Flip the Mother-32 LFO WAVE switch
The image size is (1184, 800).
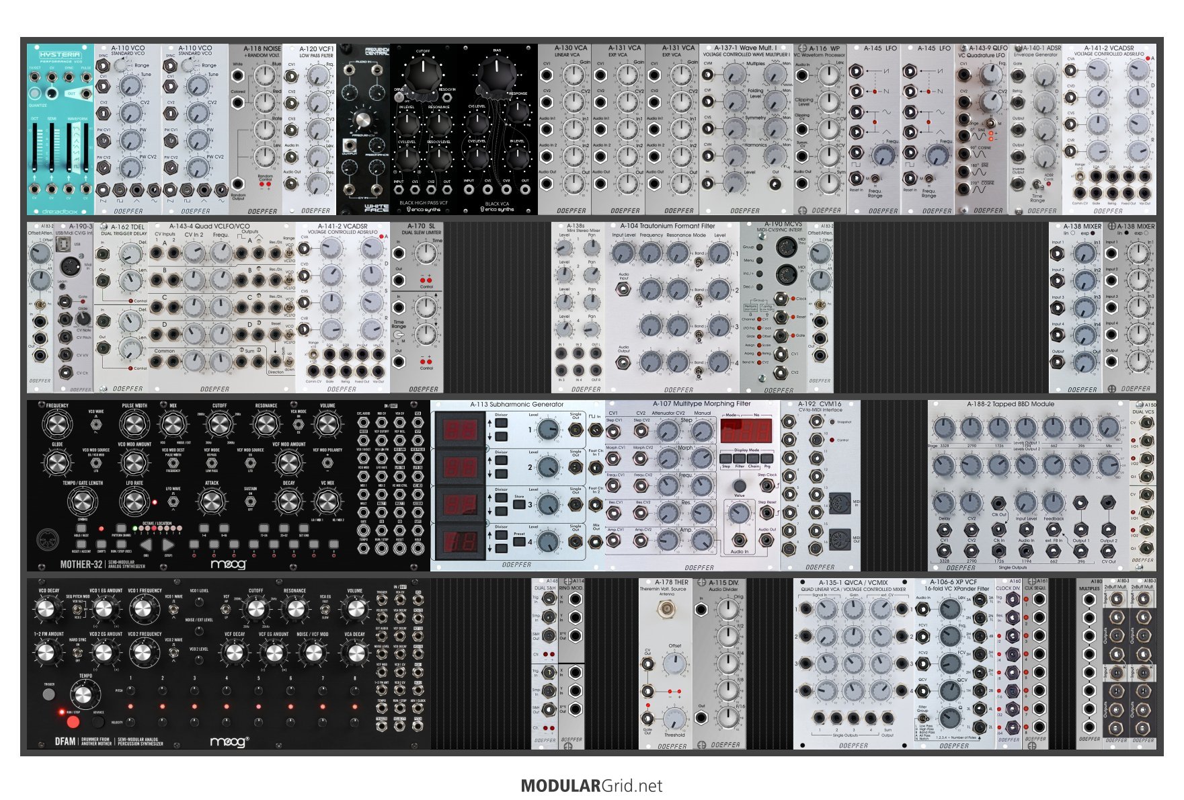pyautogui.click(x=173, y=502)
